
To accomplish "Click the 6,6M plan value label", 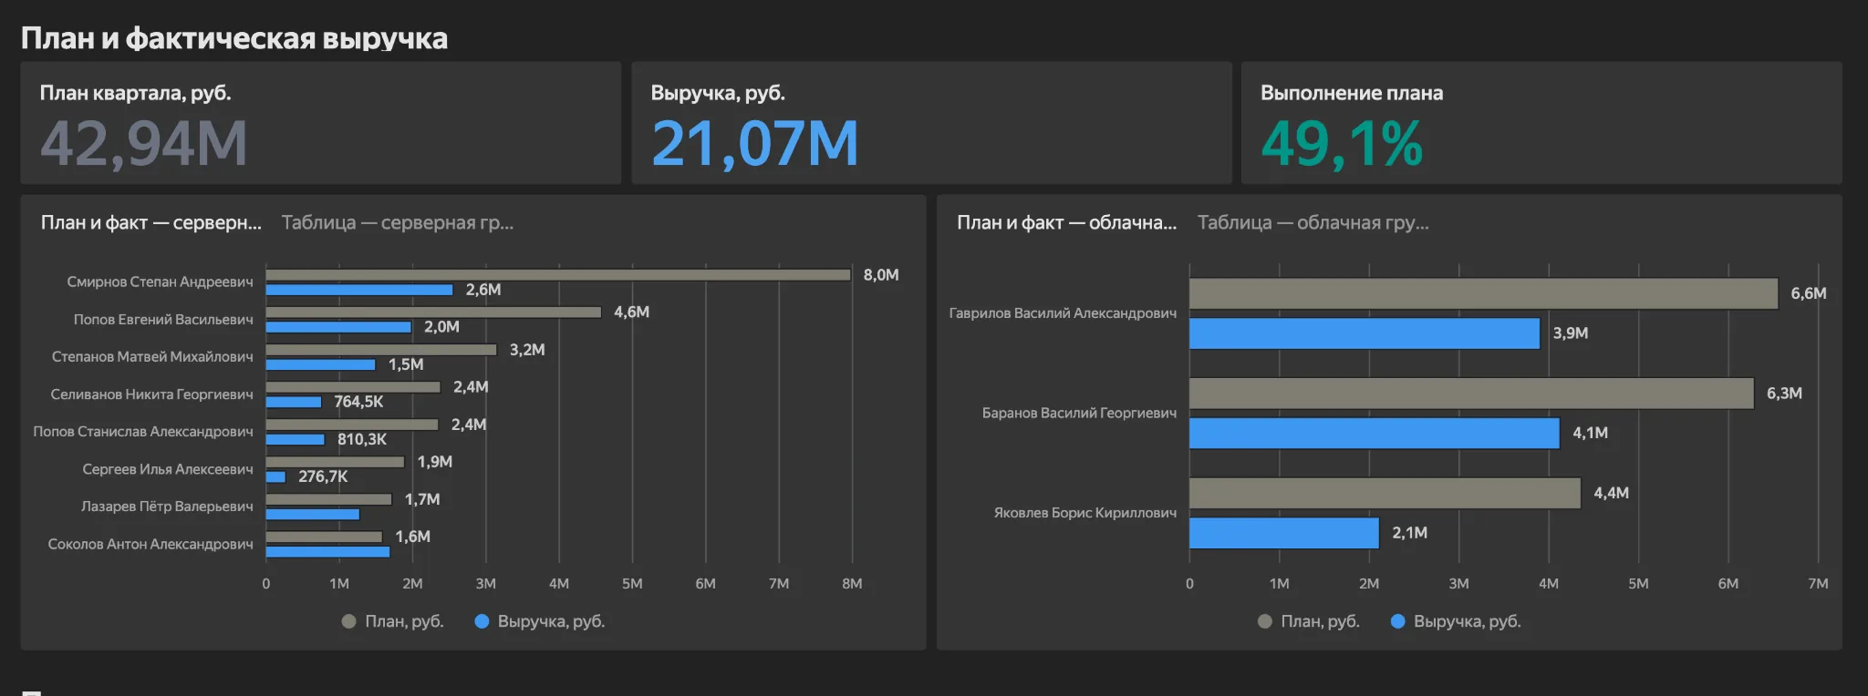I will 1808,293.
